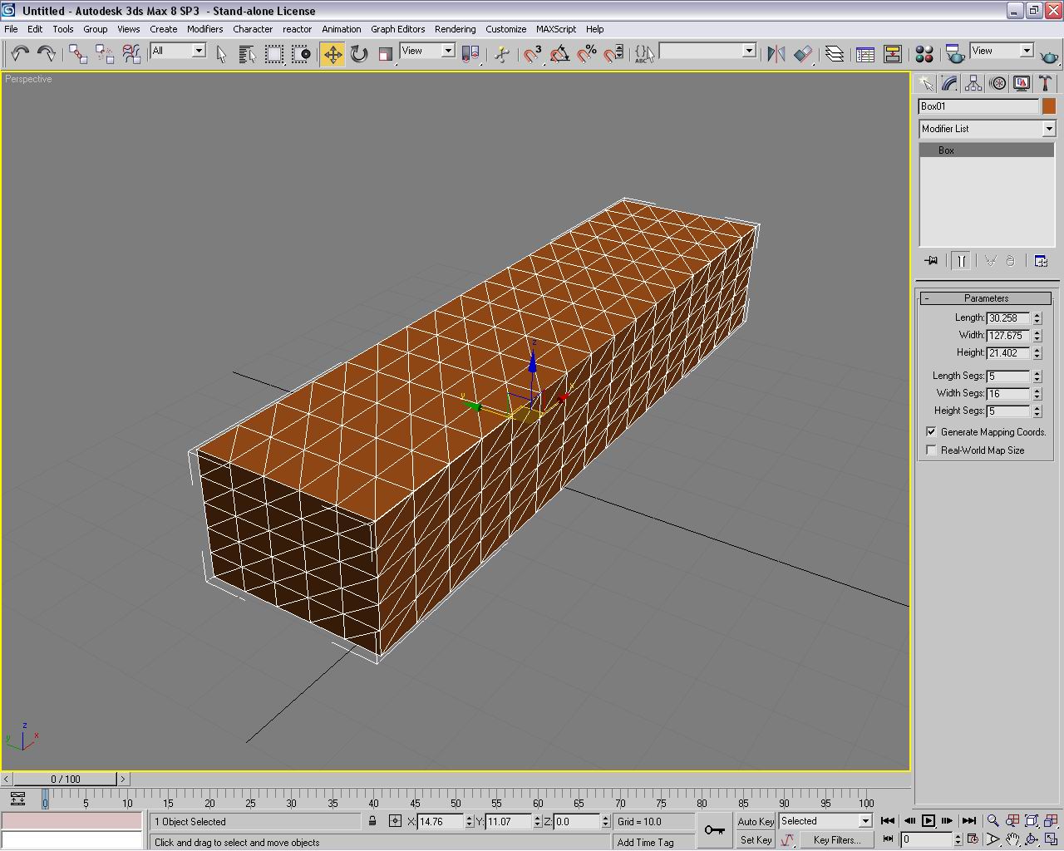The image size is (1064, 851).
Task: Click the time slider at 0 / 100
Action: (x=66, y=779)
